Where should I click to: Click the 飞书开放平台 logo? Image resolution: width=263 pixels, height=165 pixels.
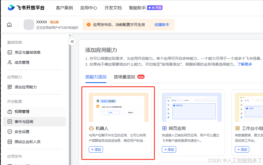coord(26,8)
